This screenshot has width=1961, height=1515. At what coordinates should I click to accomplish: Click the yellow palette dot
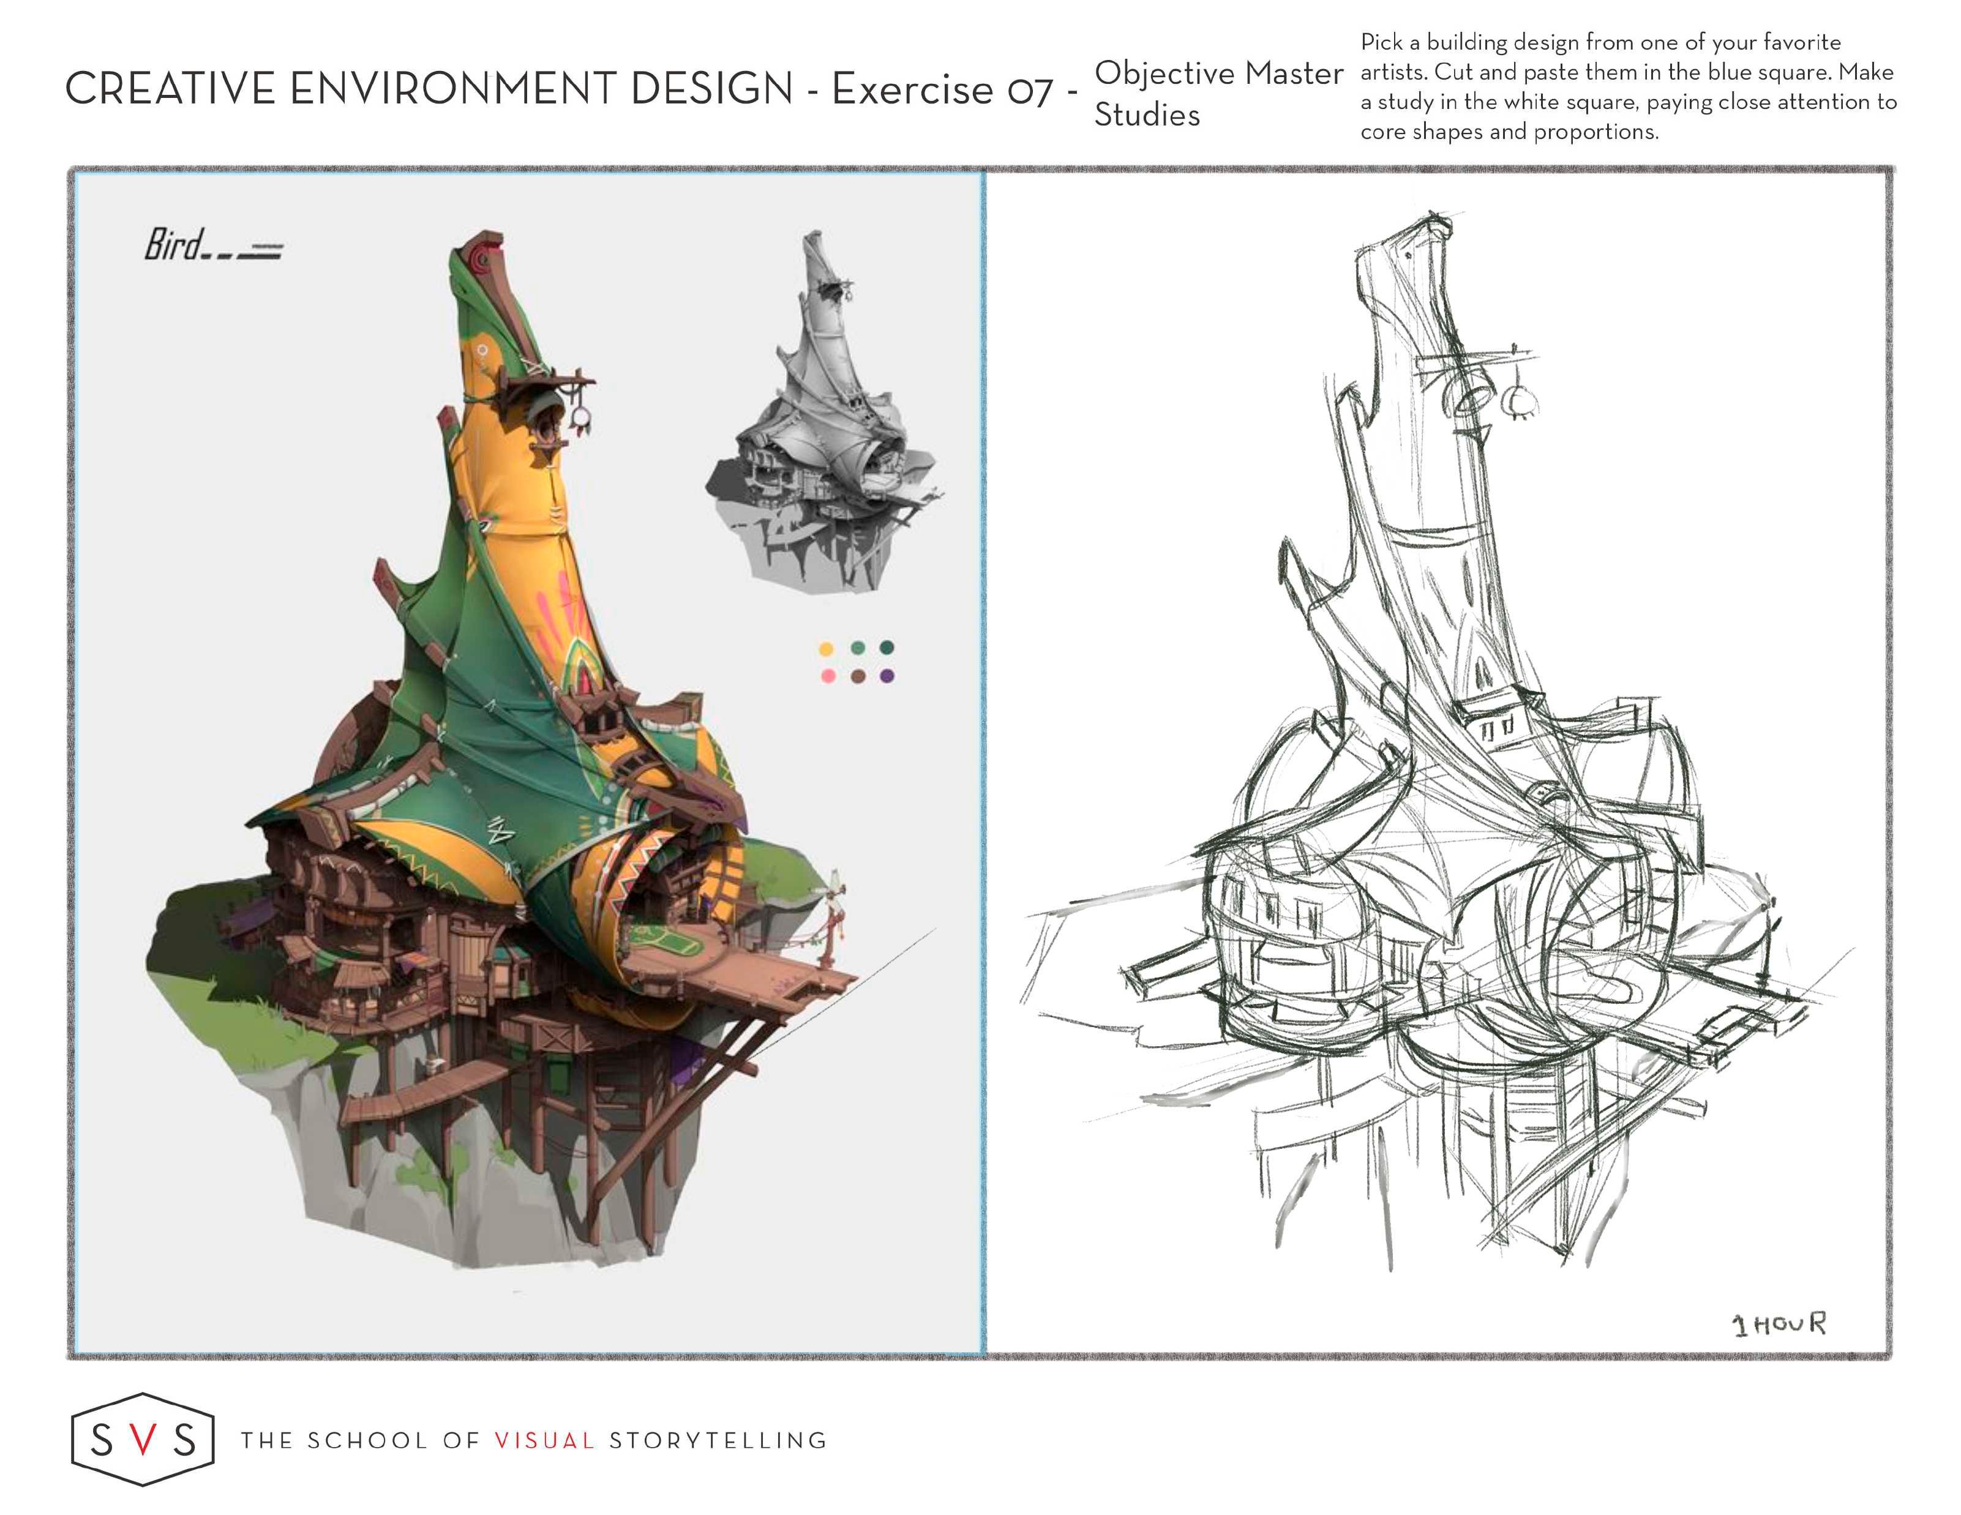(826, 649)
